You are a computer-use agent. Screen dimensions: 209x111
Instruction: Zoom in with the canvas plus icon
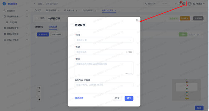tap(39, 88)
